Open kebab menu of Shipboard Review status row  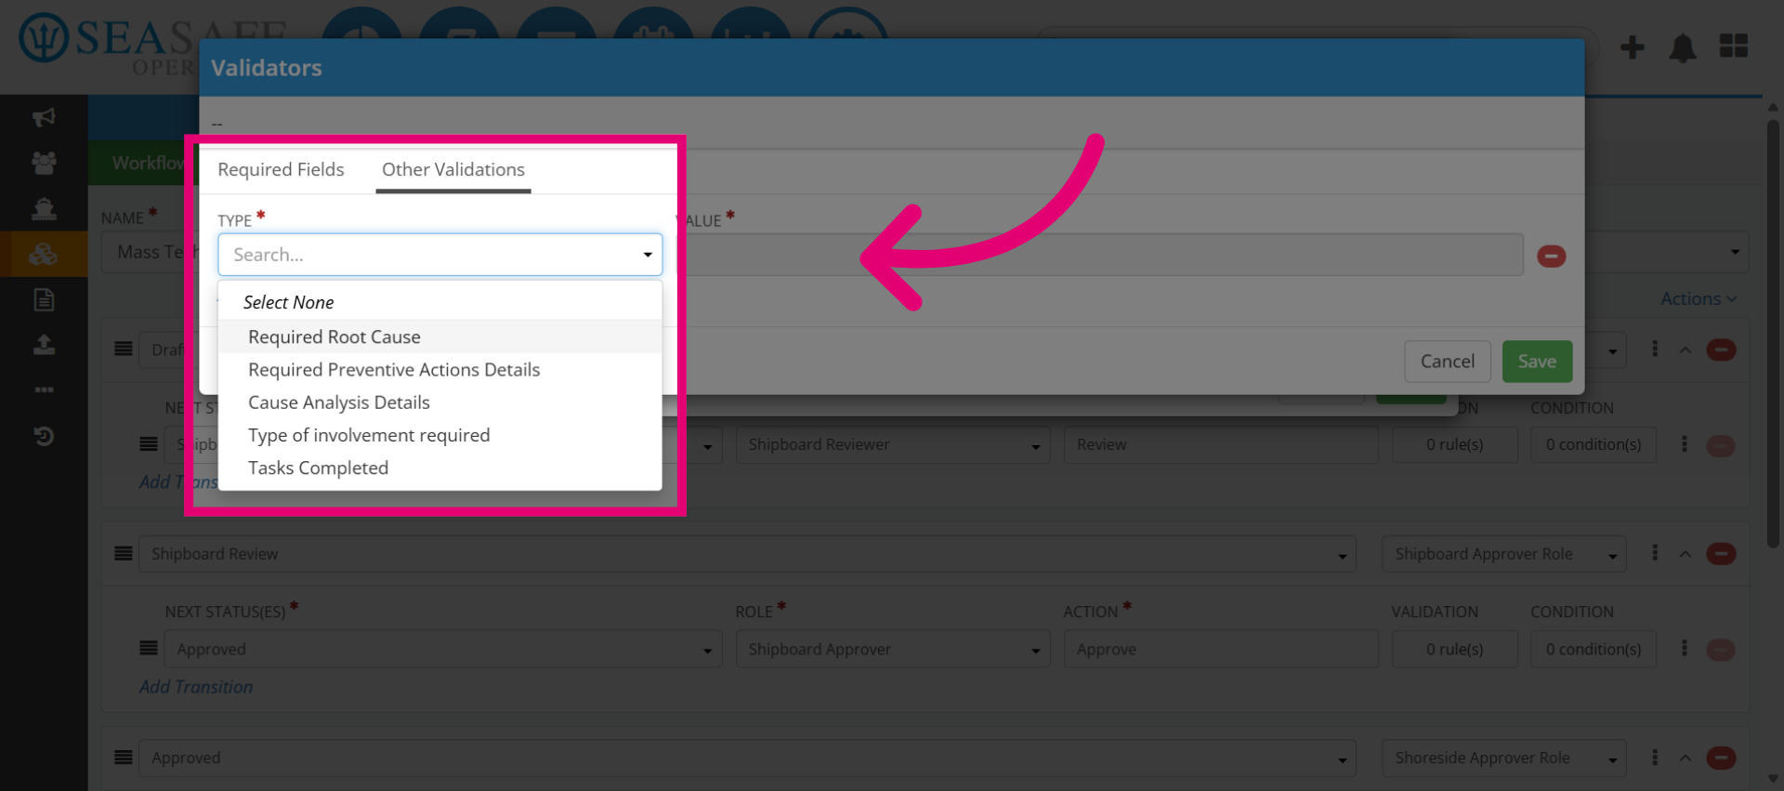(1655, 553)
